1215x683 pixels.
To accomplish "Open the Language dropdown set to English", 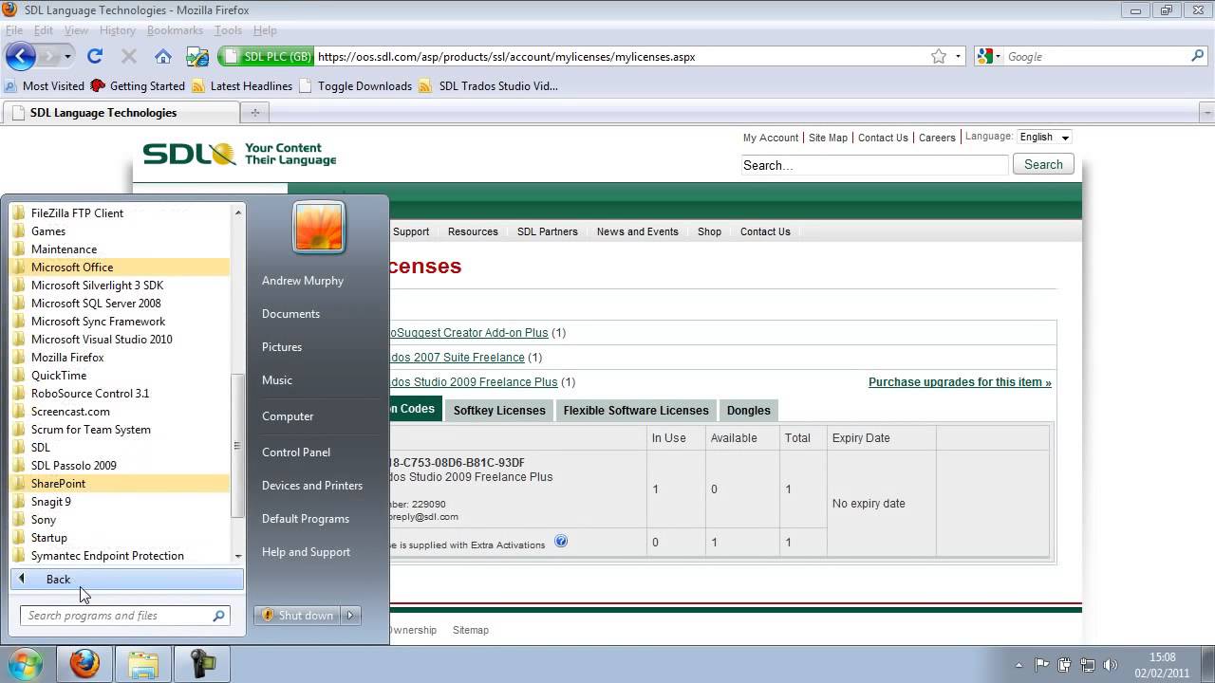I will (1043, 138).
